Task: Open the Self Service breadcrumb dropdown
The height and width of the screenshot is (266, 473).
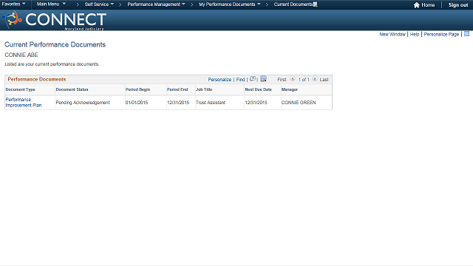Action: click(99, 4)
